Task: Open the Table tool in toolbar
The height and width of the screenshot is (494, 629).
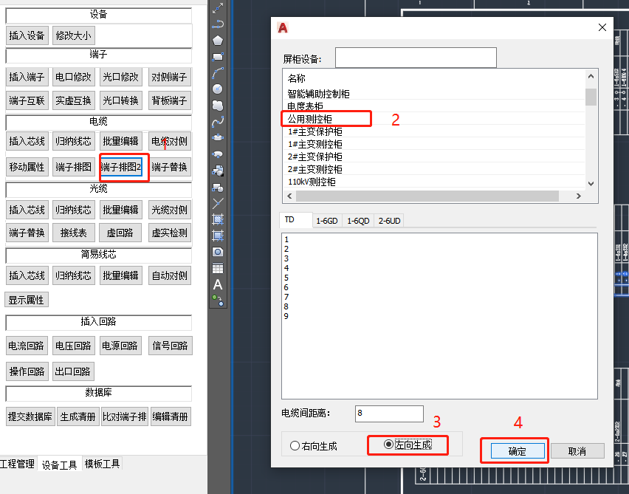Action: pos(218,268)
